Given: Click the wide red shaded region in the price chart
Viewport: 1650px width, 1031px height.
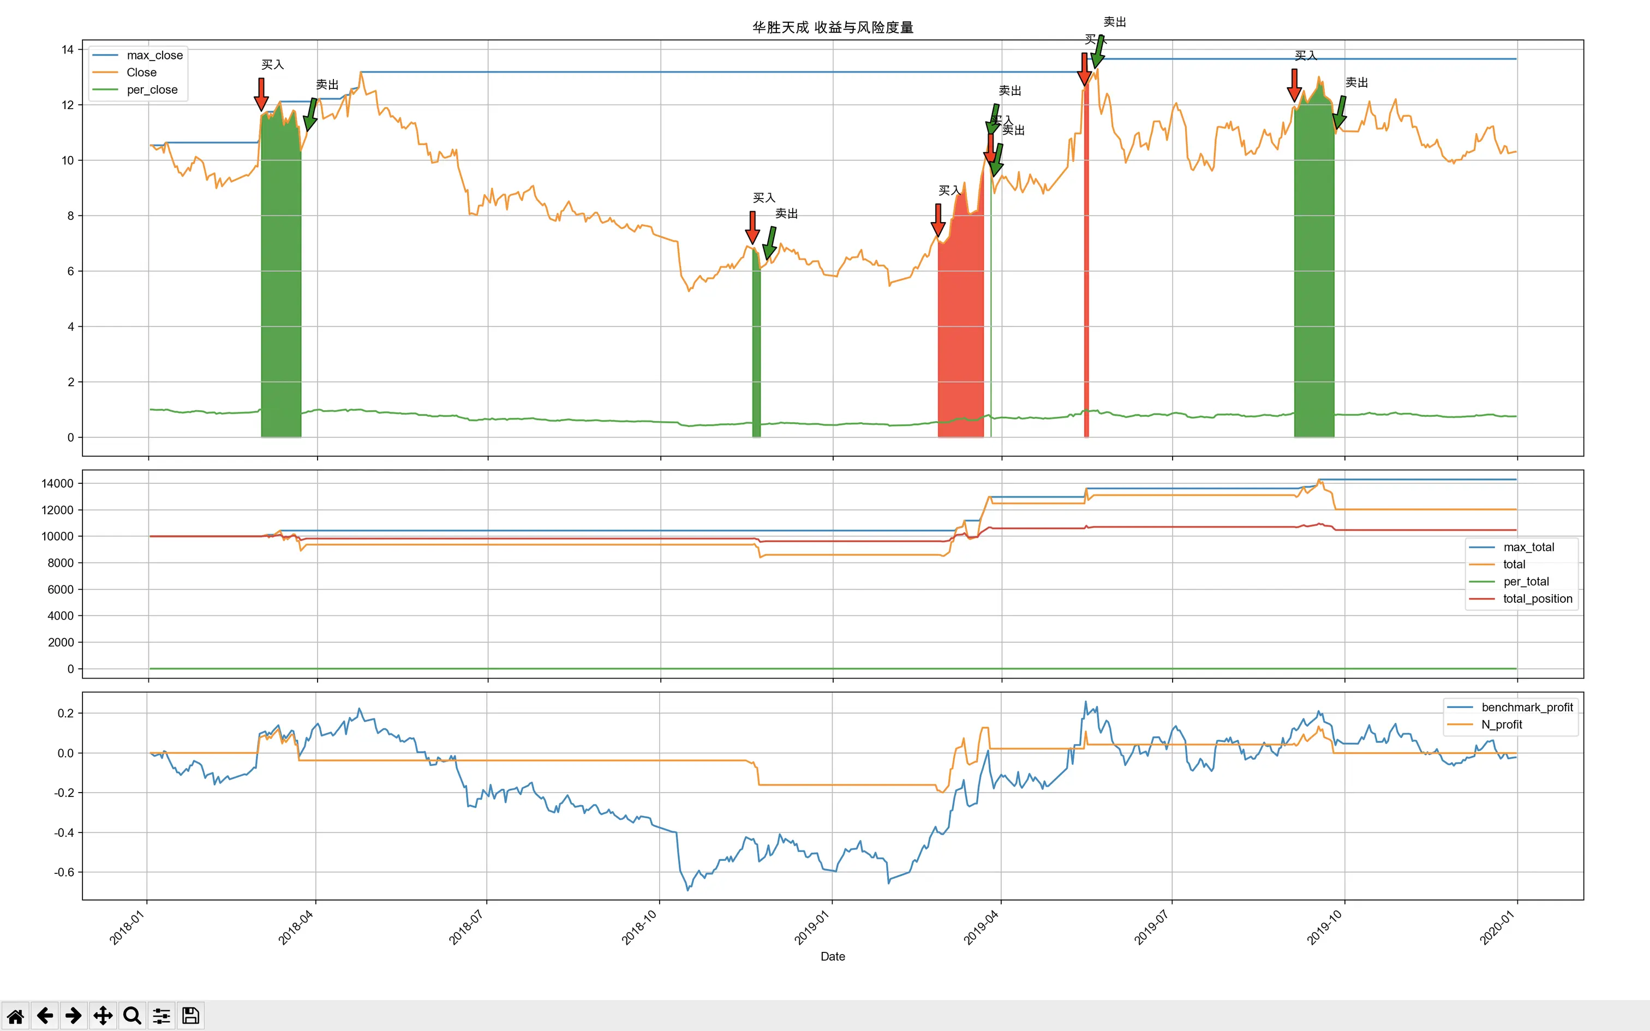Looking at the screenshot, I should tap(960, 327).
